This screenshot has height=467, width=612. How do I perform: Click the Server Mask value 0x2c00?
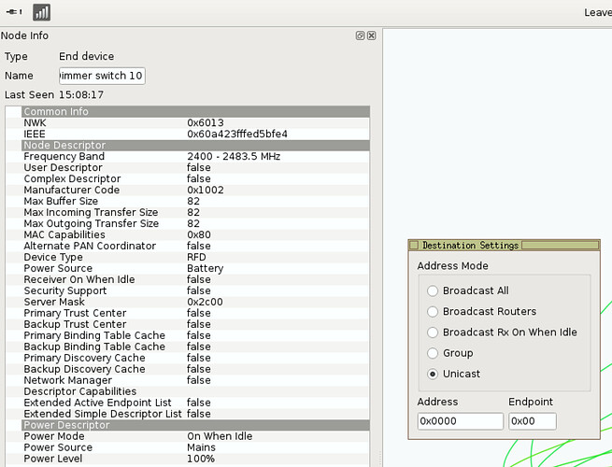coord(205,302)
